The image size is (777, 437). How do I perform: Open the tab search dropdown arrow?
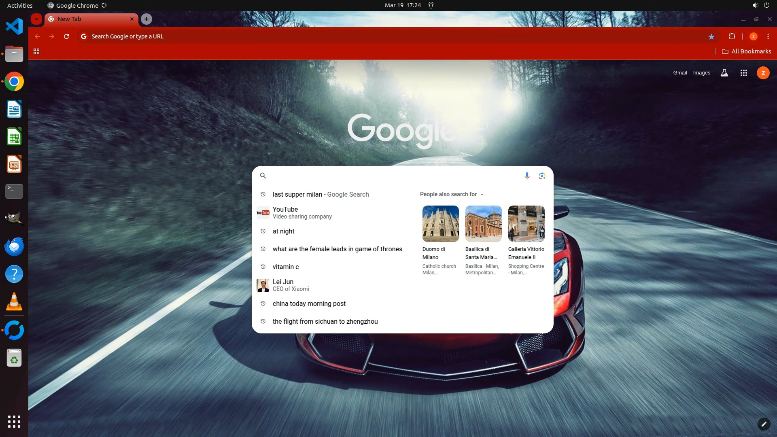[36, 19]
